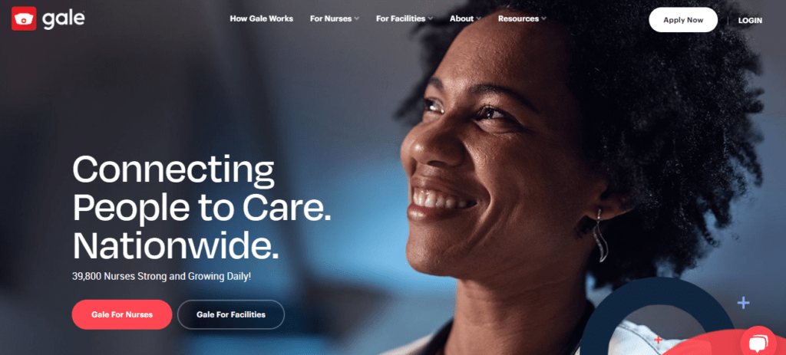The height and width of the screenshot is (355, 786).
Task: Click the blue plus decoration icon
Action: tap(743, 302)
